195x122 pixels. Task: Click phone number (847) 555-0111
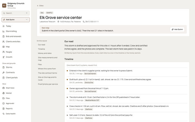coord(92,22)
